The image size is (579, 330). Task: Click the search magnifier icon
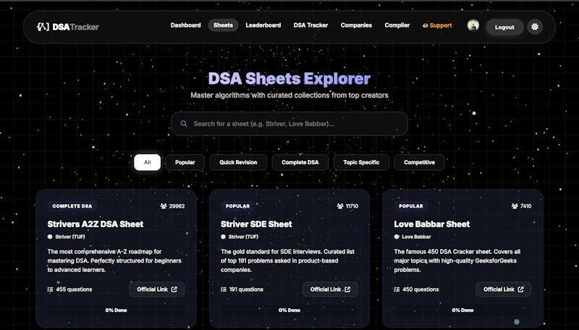(184, 124)
